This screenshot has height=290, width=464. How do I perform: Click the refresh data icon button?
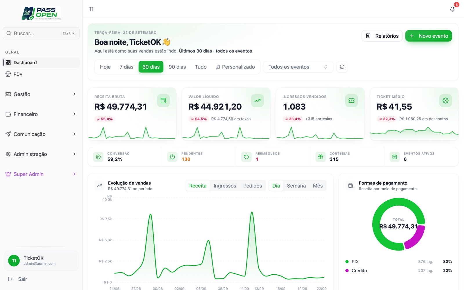pyautogui.click(x=342, y=67)
